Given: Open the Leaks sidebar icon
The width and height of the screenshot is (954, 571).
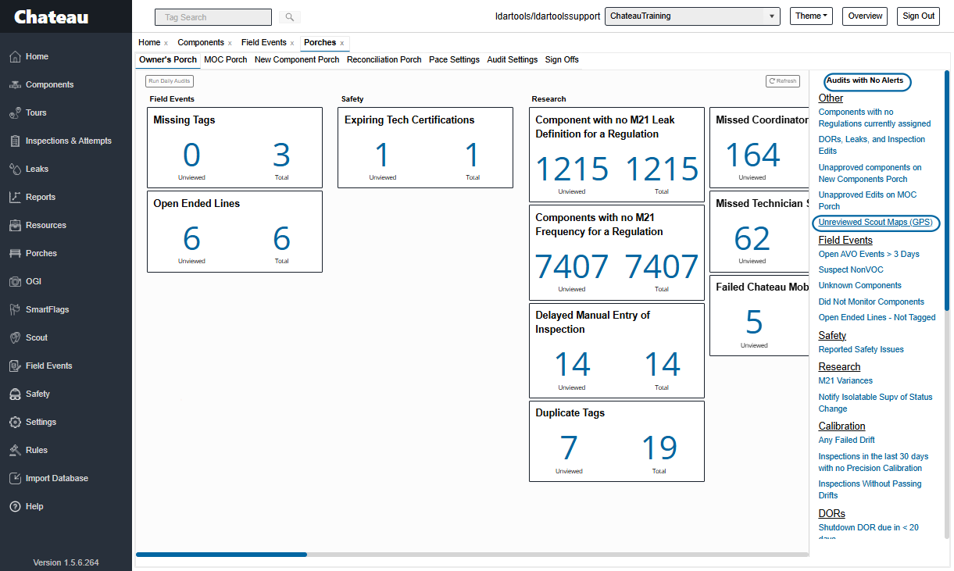Looking at the screenshot, I should click(x=14, y=169).
